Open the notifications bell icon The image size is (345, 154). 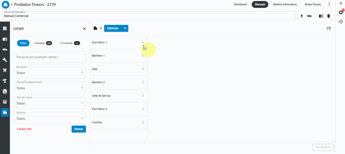341,12
